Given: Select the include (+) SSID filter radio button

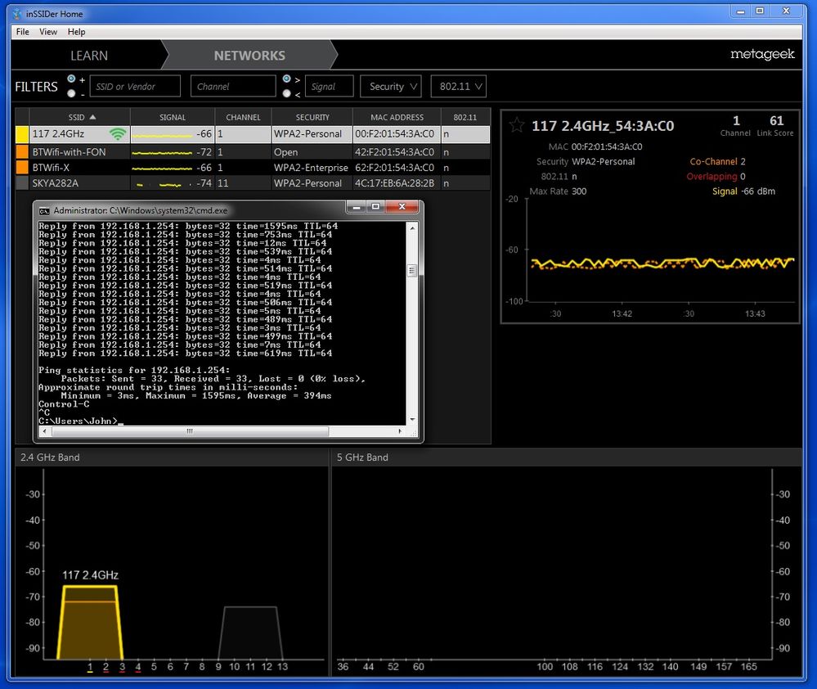Looking at the screenshot, I should [71, 79].
